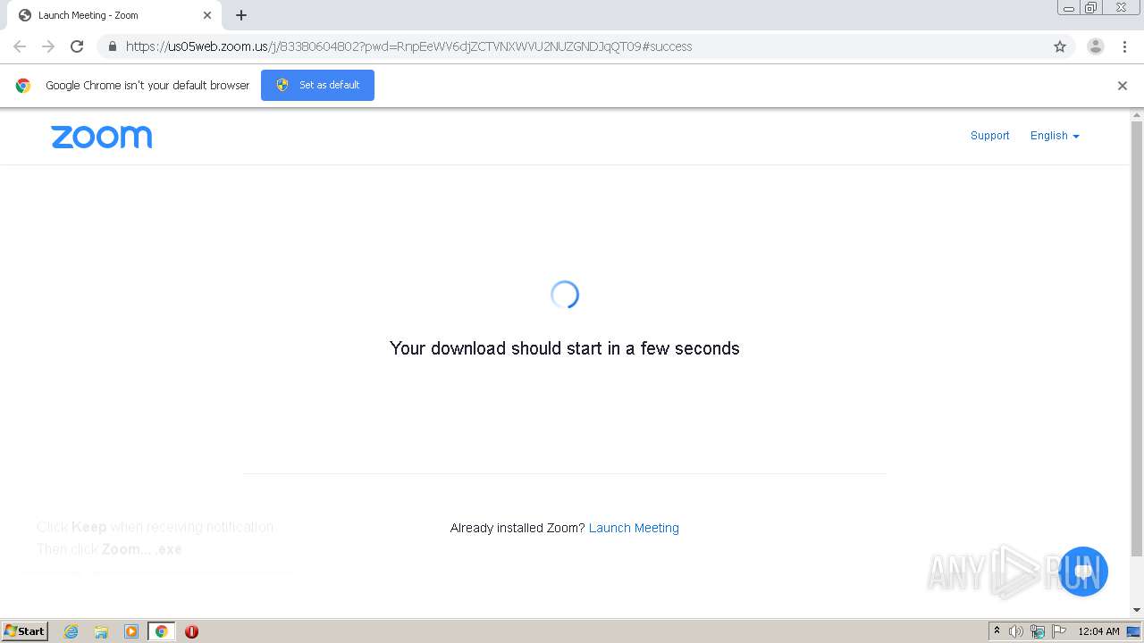Screen dimensions: 1144x643
Task: Expand the English language dropdown
Action: click(1055, 136)
